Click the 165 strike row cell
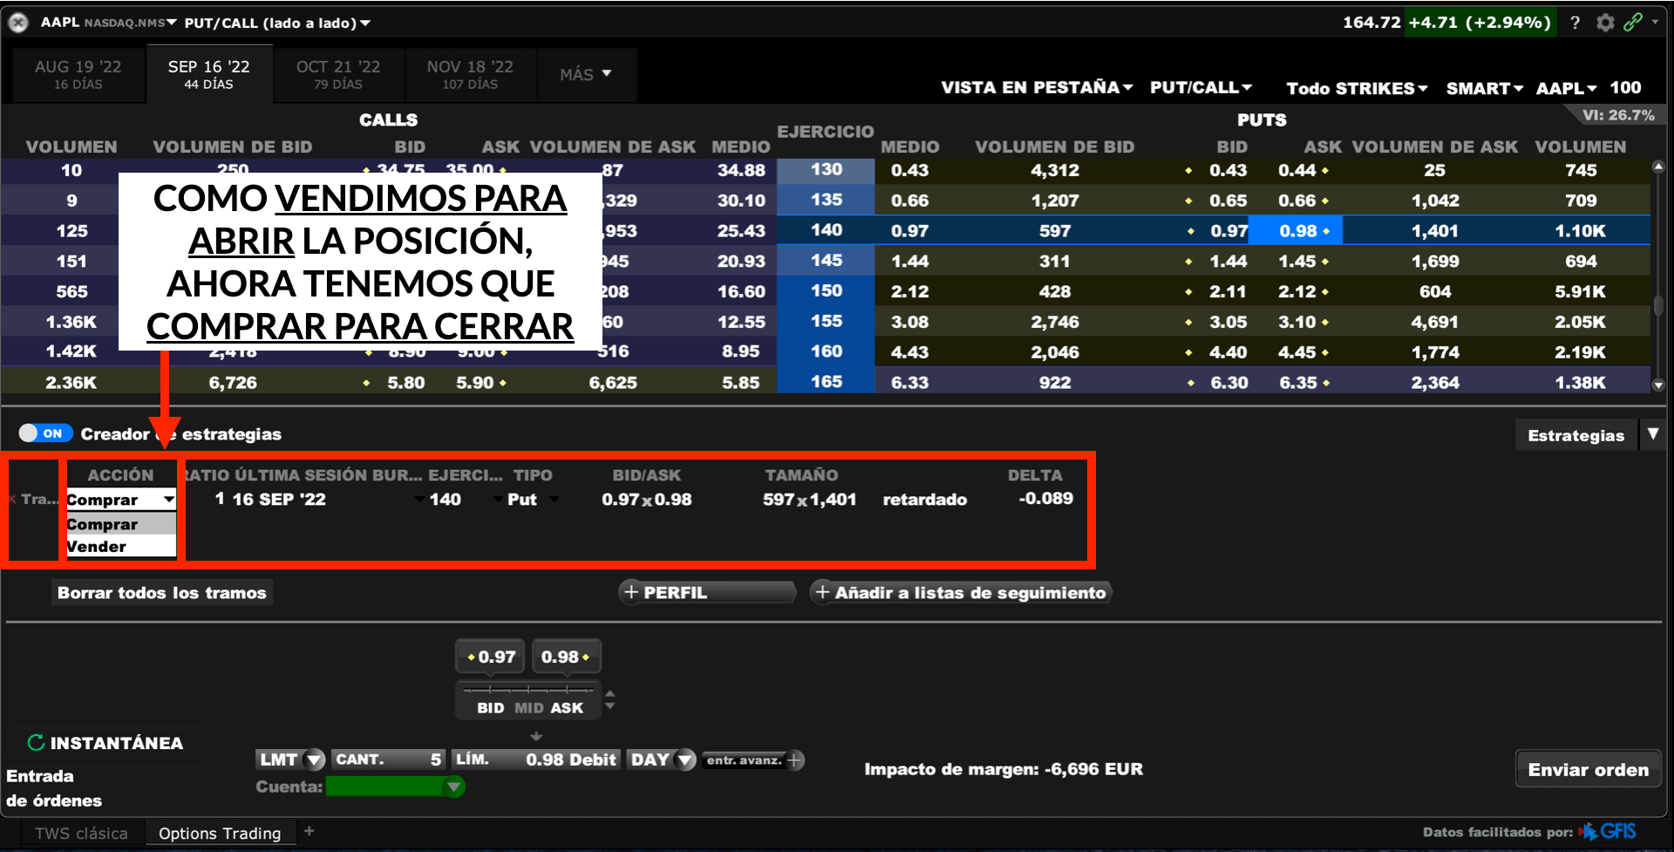Screen dimensions: 1674x852 (x=826, y=382)
